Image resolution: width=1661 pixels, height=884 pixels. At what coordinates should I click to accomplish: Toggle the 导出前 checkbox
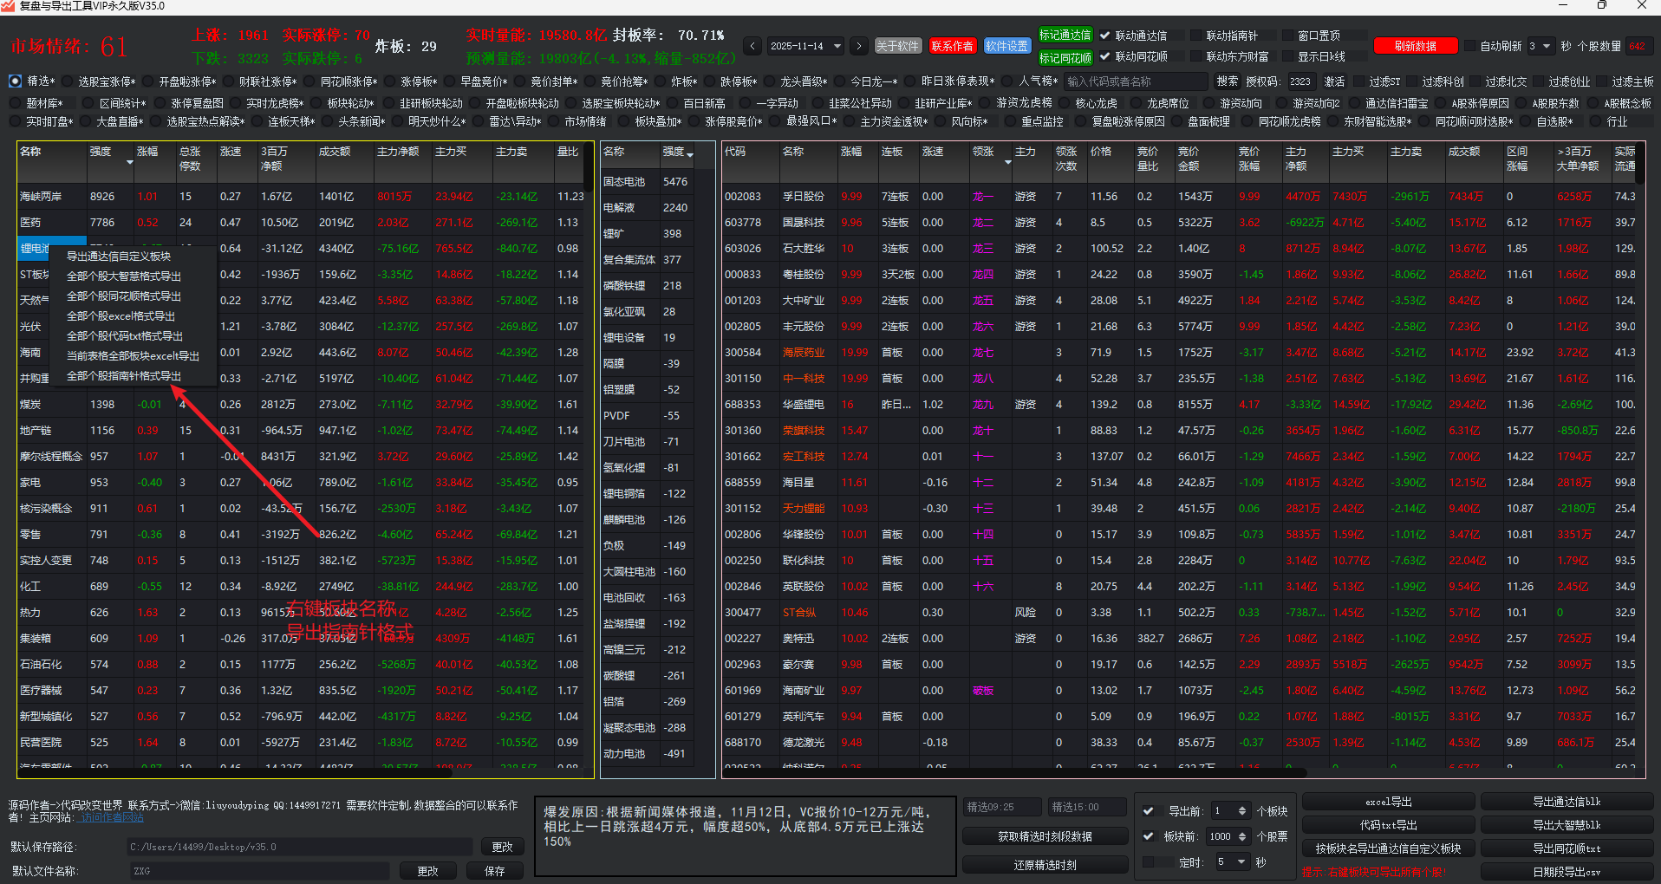pos(1149,811)
